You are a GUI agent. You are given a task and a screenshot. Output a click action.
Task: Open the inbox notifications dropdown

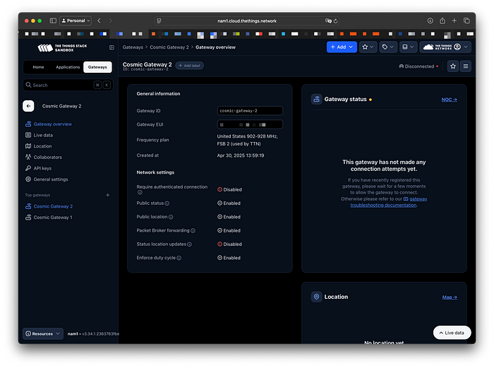[x=408, y=47]
